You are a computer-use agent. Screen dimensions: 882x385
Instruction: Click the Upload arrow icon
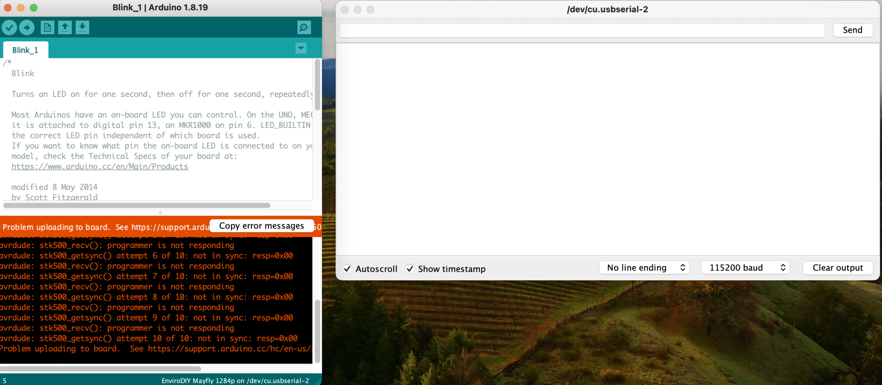pyautogui.click(x=27, y=28)
